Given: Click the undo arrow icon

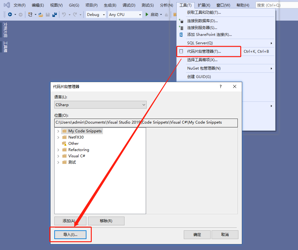Looking at the screenshot, I should 64,14.
